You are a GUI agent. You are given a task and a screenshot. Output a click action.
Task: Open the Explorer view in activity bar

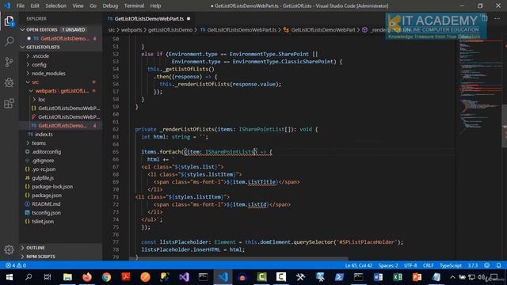pyautogui.click(x=9, y=21)
